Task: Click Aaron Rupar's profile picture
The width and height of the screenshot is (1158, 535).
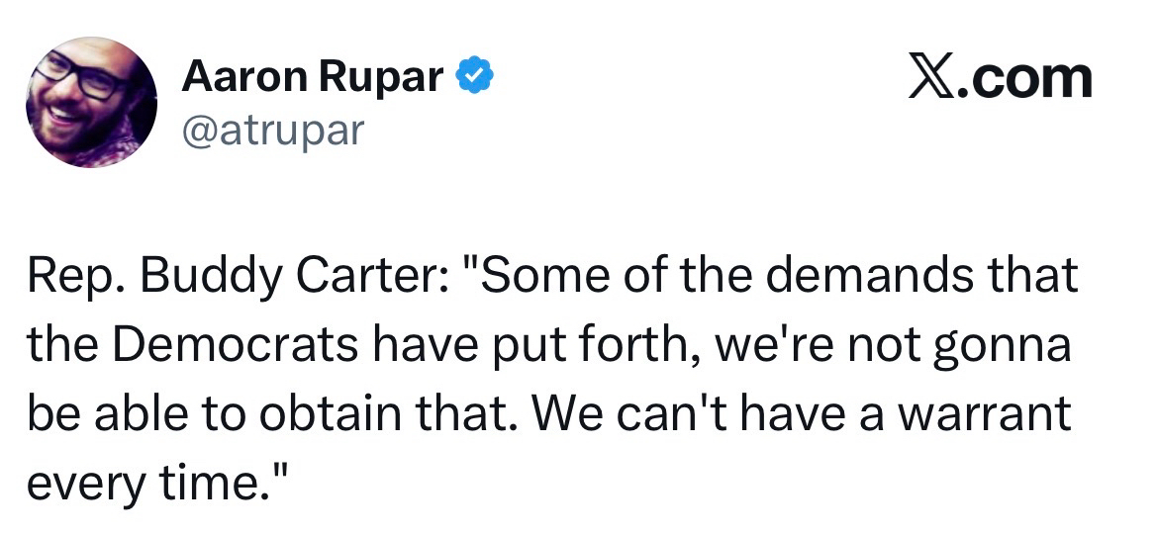Action: click(91, 102)
